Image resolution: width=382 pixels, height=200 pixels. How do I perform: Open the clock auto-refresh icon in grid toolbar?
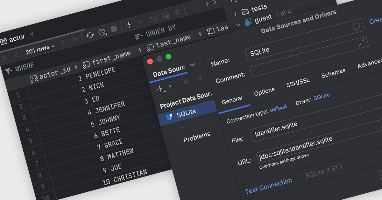click(102, 32)
